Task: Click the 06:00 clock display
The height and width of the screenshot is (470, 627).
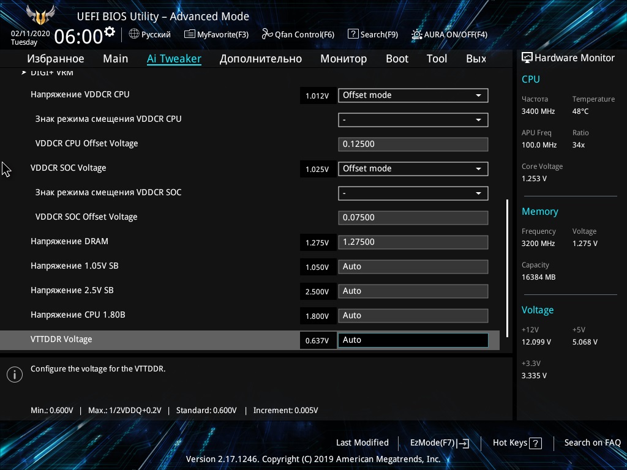Action: point(78,37)
